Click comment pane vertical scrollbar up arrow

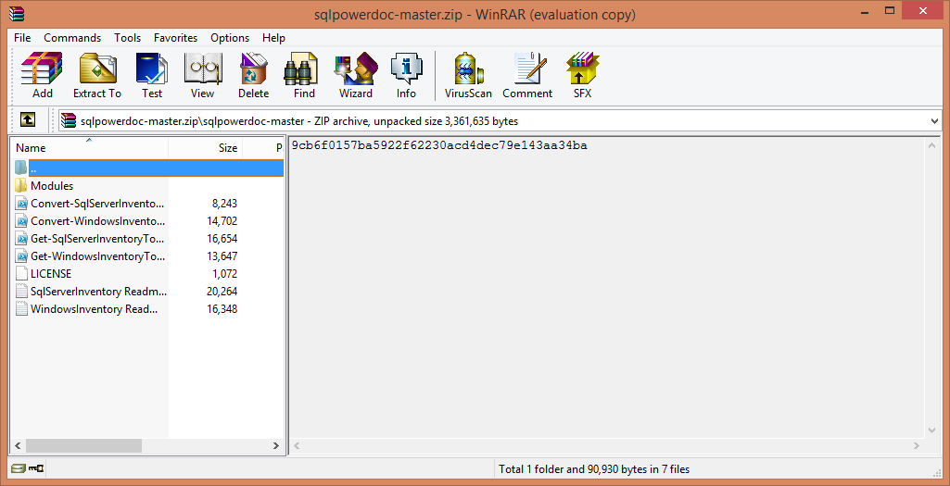tap(931, 145)
